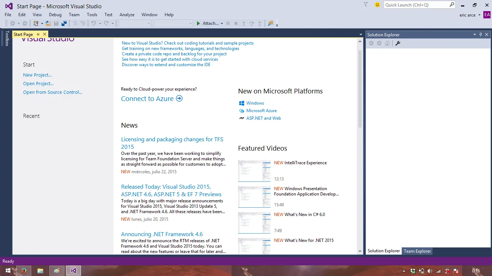
Task: Click the Navigate Backward toolbar icon
Action: tap(13, 23)
